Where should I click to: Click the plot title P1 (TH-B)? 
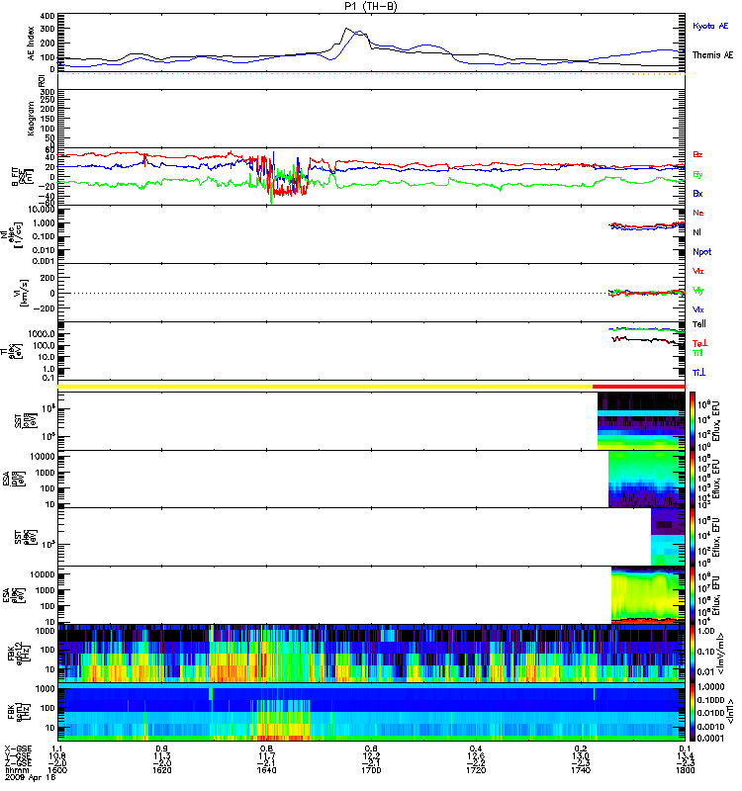[370, 6]
